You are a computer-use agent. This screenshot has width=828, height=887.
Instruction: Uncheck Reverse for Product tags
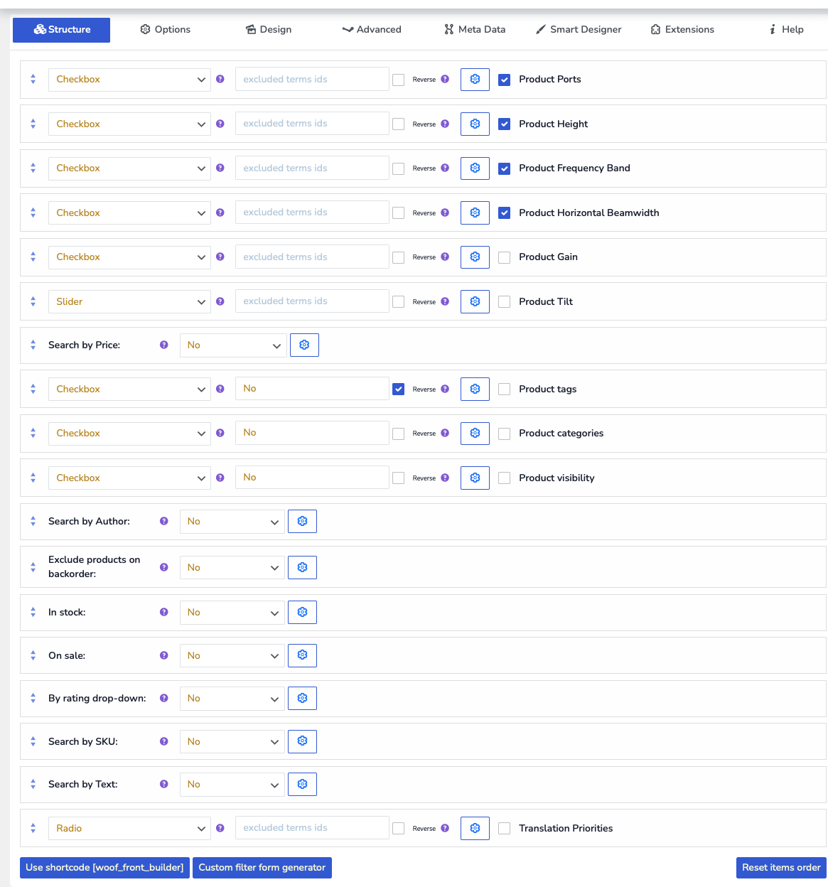tap(399, 389)
